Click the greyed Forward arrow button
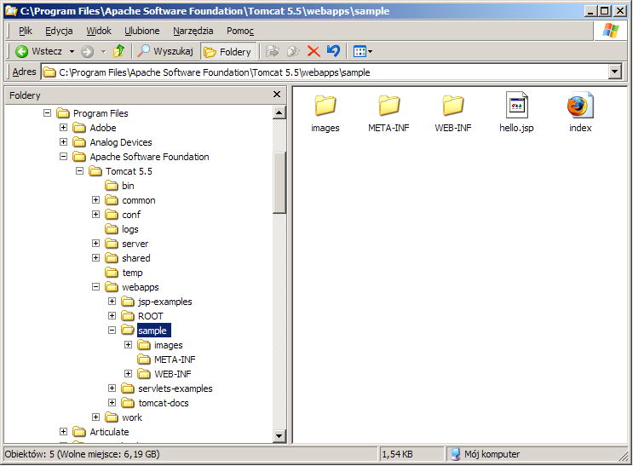 click(87, 52)
